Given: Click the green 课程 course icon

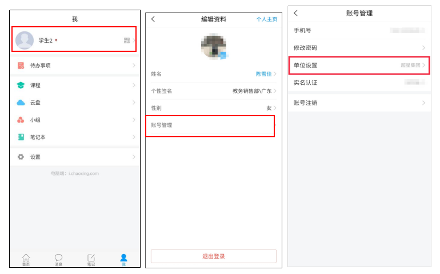Looking at the screenshot, I should (21, 85).
